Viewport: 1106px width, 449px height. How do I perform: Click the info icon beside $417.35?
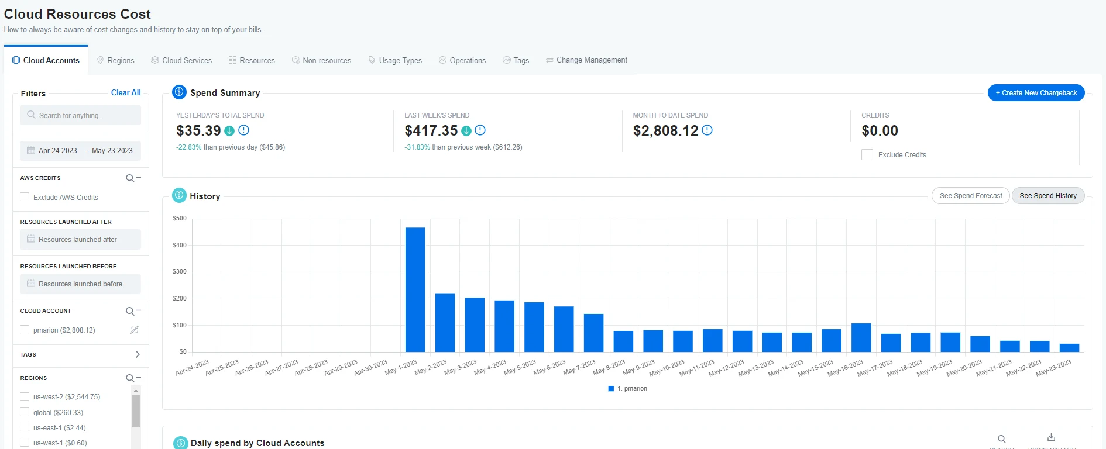point(480,130)
